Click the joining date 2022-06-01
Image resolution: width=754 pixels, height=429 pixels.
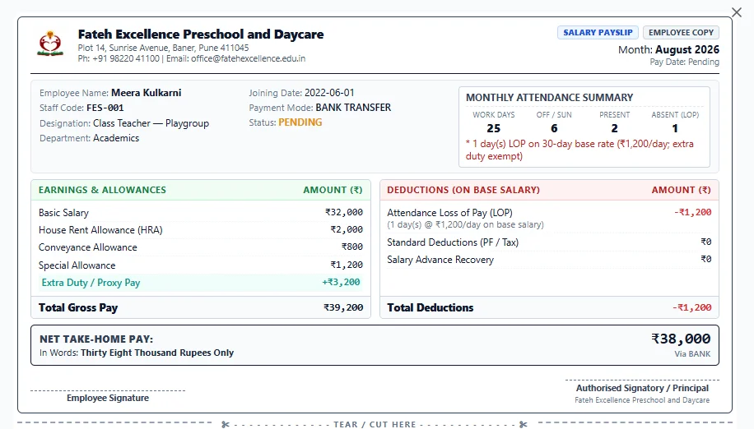pos(329,93)
